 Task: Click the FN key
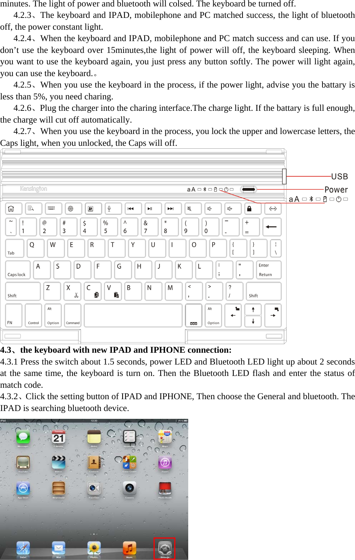pos(14,315)
